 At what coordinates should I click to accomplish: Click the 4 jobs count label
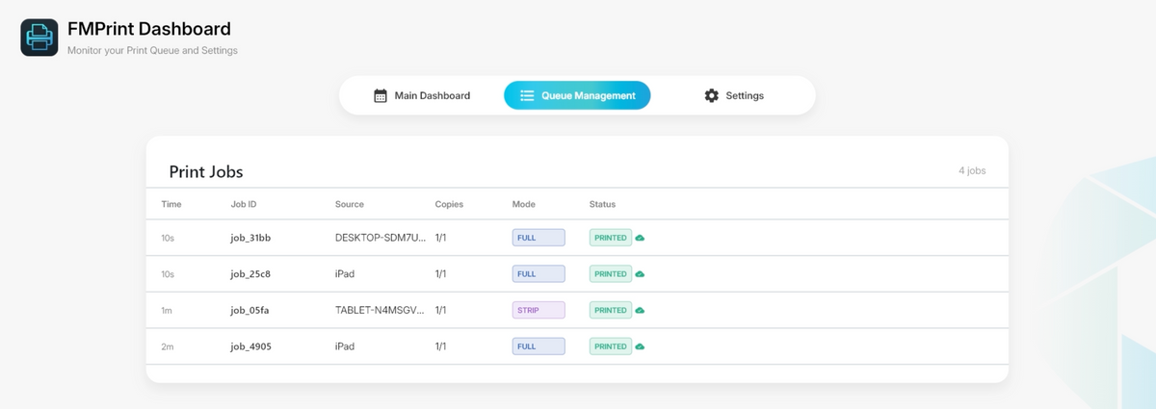point(972,170)
